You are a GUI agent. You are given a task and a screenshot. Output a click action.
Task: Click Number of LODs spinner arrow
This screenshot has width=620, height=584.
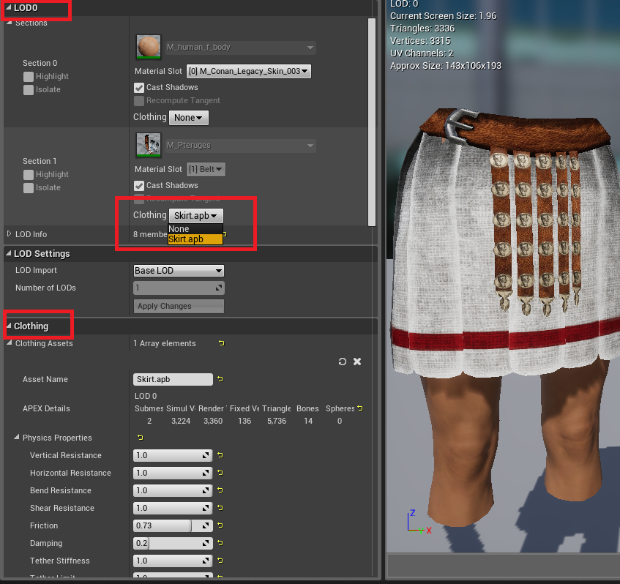[x=219, y=288]
